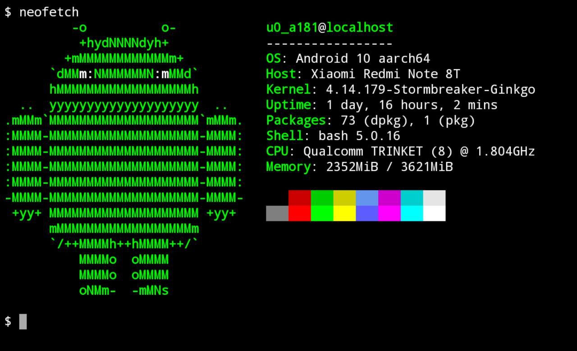Click the Android ASCII logo +hydNNNNdyh+ row
The width and height of the screenshot is (577, 351).
pyautogui.click(x=124, y=43)
